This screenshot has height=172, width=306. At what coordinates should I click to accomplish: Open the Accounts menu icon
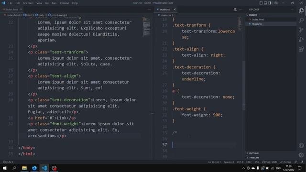click(x=301, y=145)
